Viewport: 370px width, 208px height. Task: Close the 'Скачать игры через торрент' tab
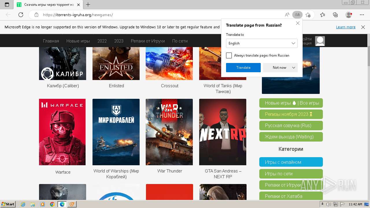tap(78, 5)
